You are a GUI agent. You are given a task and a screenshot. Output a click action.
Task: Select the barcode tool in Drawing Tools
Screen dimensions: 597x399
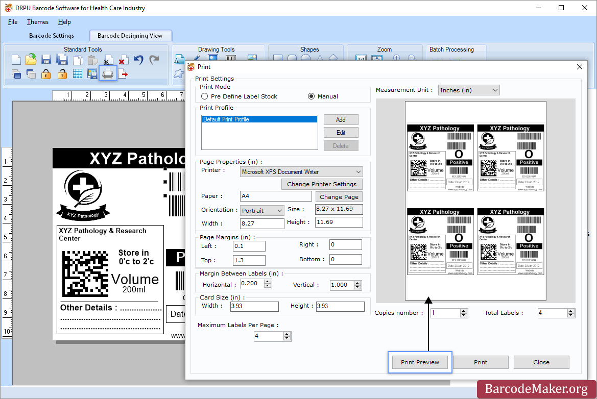click(x=231, y=58)
